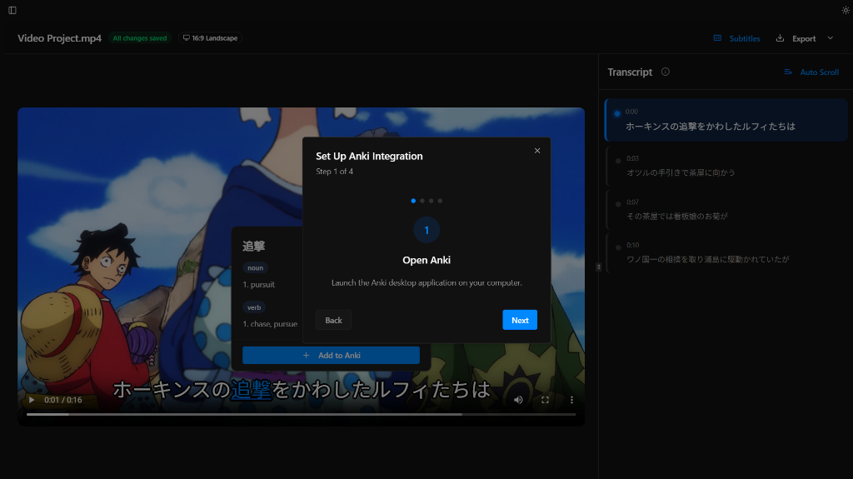Image resolution: width=853 pixels, height=479 pixels.
Task: Toggle the sidebar panel icon
Action: click(12, 10)
